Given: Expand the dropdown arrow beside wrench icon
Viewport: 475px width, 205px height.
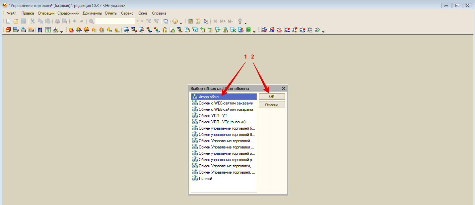Looking at the screenshot, I should pos(245,22).
